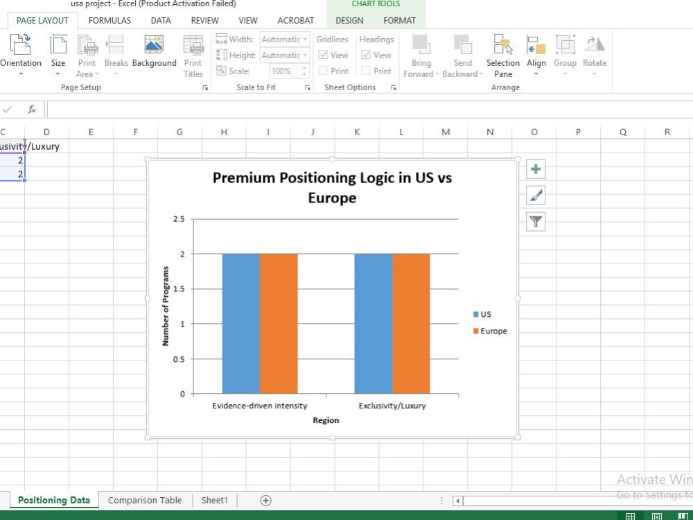Expand Send Backward dropdown arrow
This screenshot has height=520, width=693.
[x=482, y=74]
